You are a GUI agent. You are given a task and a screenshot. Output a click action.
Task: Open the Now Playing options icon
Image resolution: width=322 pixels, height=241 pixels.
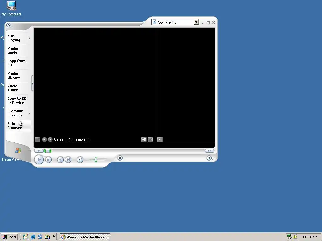pos(37,140)
